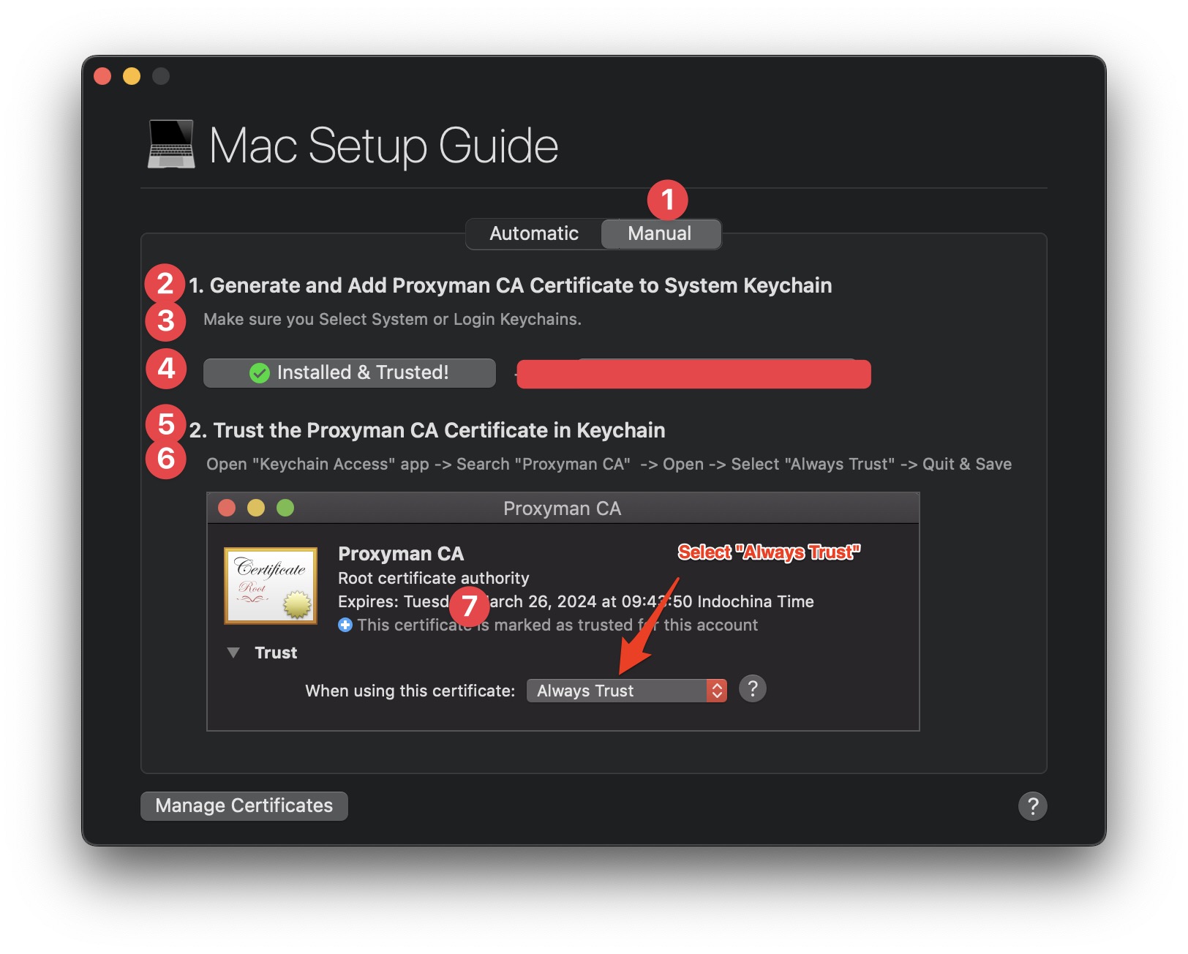Image resolution: width=1188 pixels, height=954 pixels.
Task: Click the red redacted bar next to Installed & Trusted
Action: pos(693,374)
